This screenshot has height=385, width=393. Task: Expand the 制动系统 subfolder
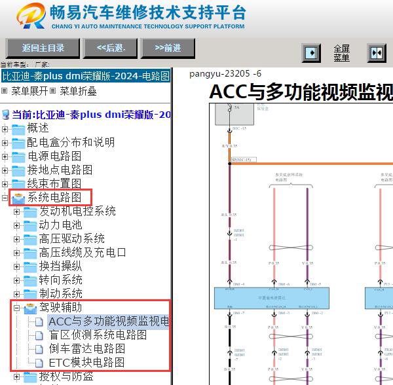(x=16, y=295)
